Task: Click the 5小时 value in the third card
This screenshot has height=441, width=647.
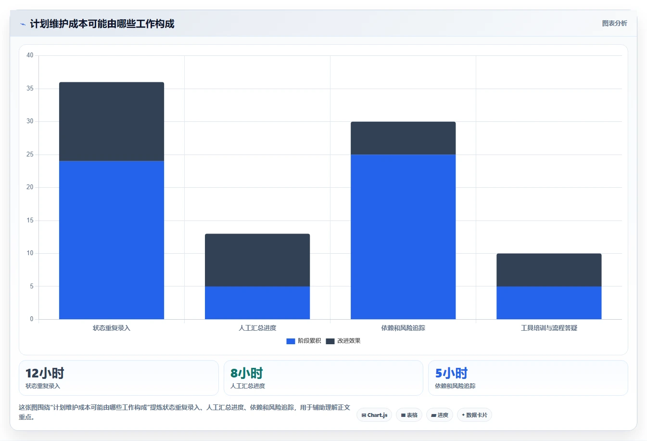Action: click(x=451, y=373)
